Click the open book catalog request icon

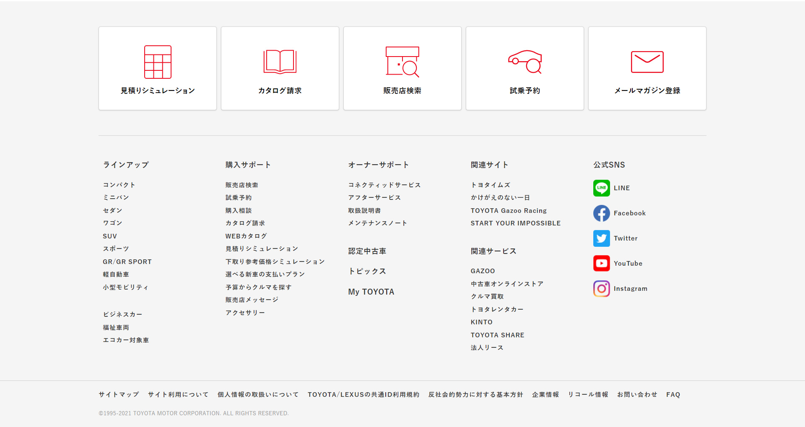tap(280, 62)
